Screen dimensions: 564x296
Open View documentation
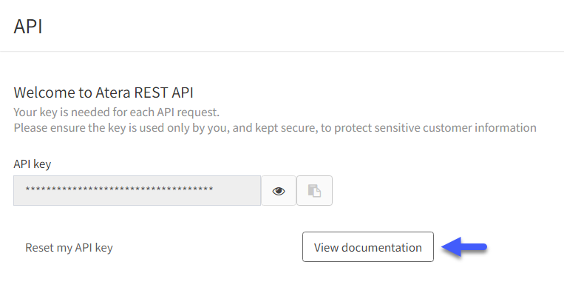pos(368,247)
